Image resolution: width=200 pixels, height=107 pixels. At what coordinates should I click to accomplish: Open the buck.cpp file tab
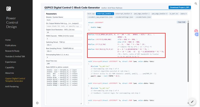point(91,14)
